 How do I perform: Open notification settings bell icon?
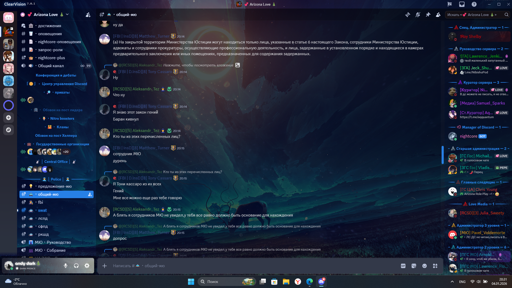coord(418,15)
